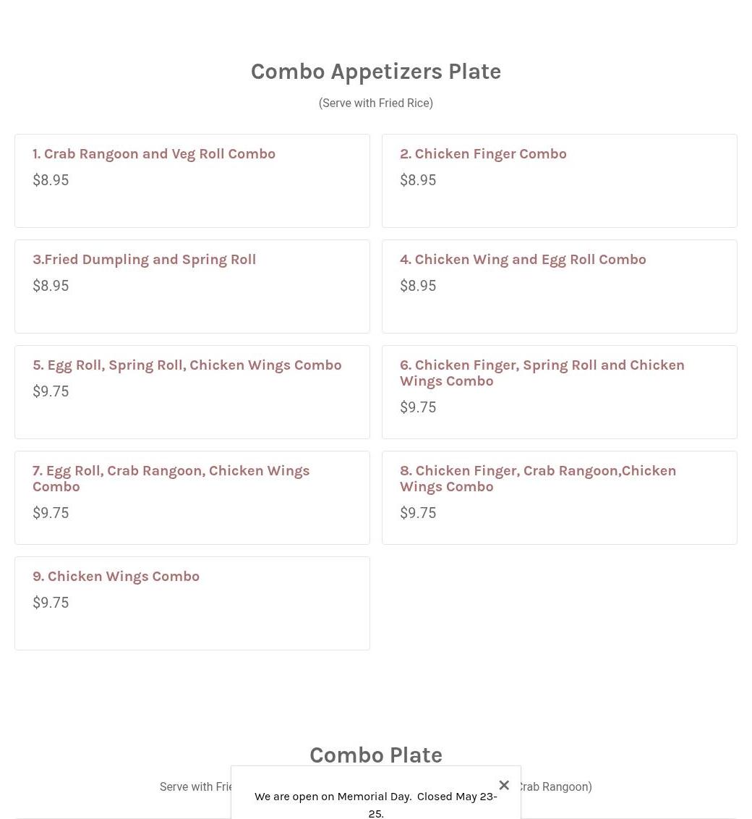
Task: Click the Memorial Day announcement text
Action: click(376, 805)
